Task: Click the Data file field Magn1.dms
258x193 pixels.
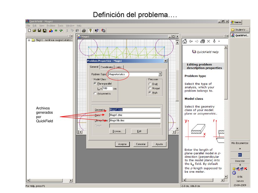Action: pos(135,115)
